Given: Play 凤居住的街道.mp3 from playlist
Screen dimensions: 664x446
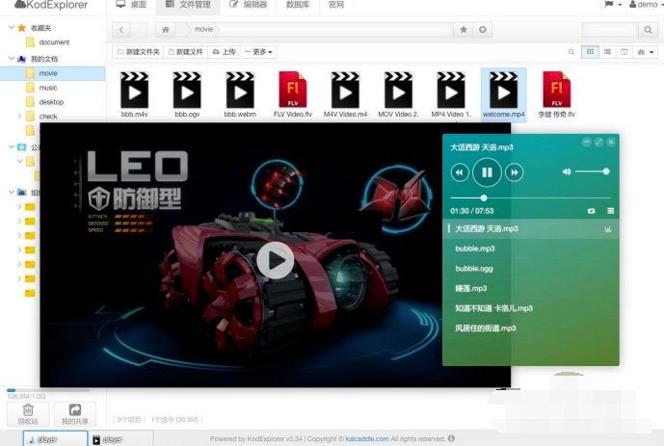Looking at the screenshot, I should [x=531, y=328].
